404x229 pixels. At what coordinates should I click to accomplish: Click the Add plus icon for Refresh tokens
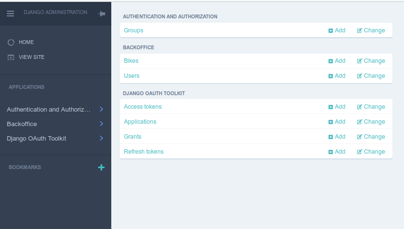pyautogui.click(x=330, y=152)
